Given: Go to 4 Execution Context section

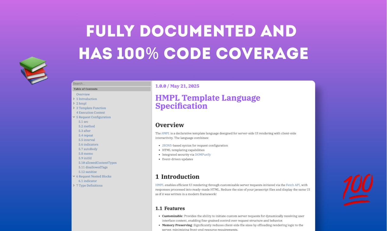Looking at the screenshot, I should point(91,113).
